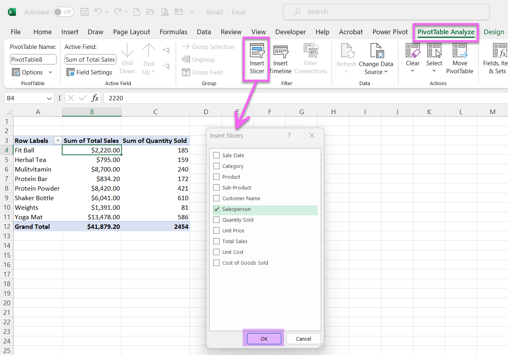This screenshot has height=355, width=508.
Task: Open the Power Pivot tab
Action: tap(390, 32)
